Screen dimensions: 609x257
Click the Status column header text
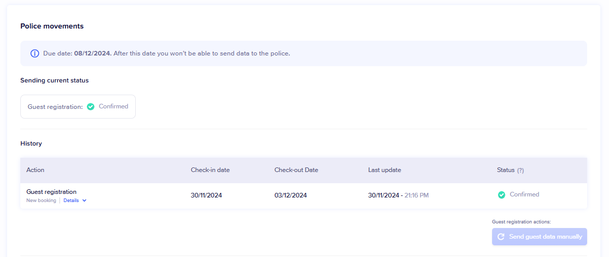point(506,170)
